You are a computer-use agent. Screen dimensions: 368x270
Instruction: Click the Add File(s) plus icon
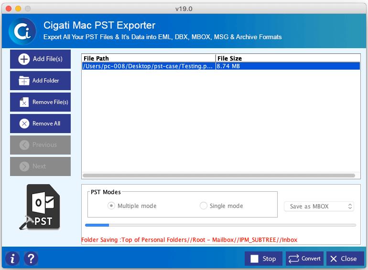point(24,59)
